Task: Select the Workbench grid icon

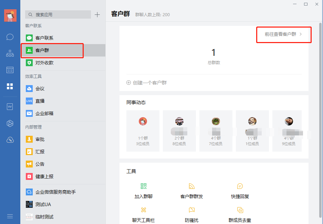Action: 10,86
